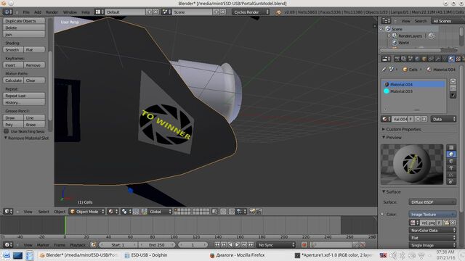Image resolution: width=465 pixels, height=261 pixels.
Task: Open the Object Mode dropdown
Action: [x=87, y=212]
